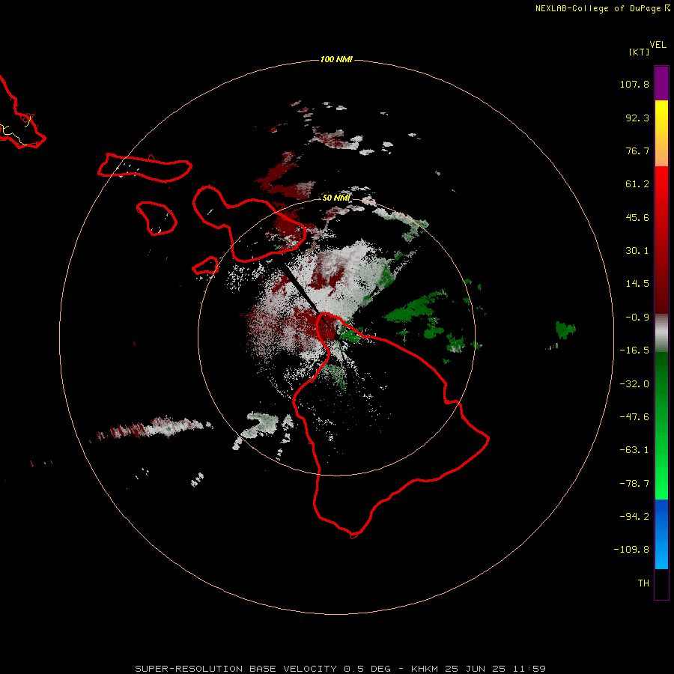Select the 30.1 scale value

tap(637, 251)
